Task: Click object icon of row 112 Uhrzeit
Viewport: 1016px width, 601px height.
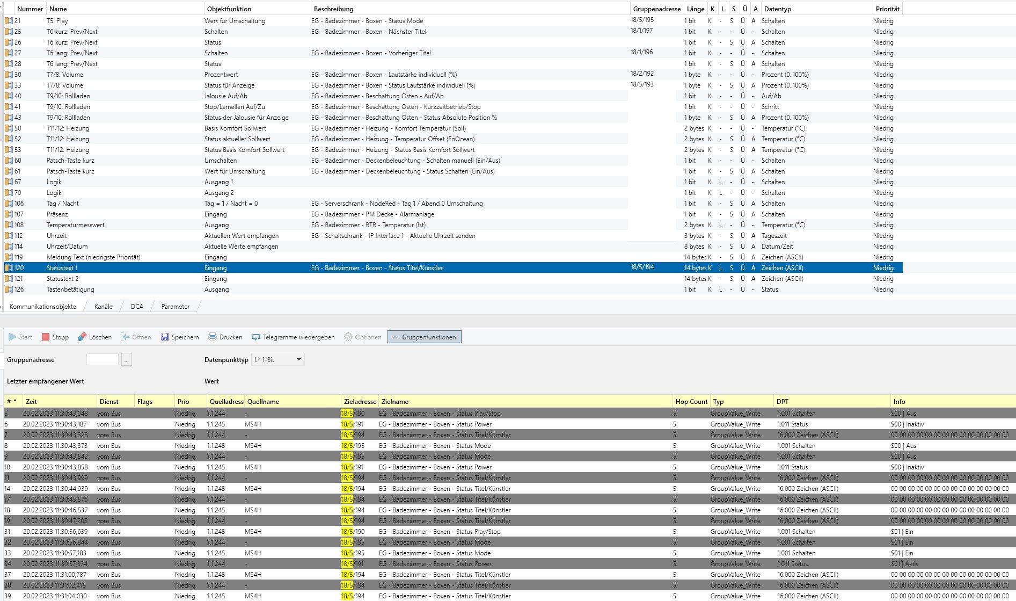Action: (9, 236)
